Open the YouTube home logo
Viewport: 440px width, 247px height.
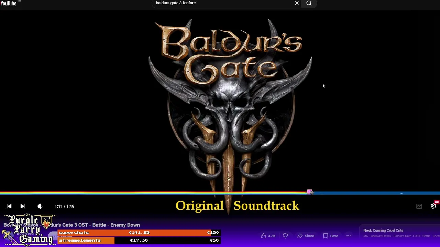point(8,3)
